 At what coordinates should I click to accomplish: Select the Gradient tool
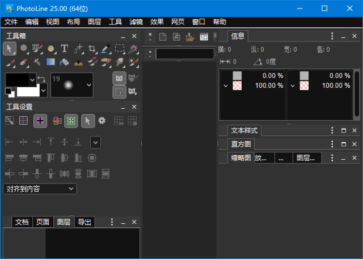click(x=51, y=62)
